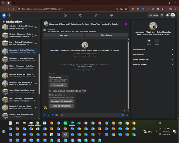
Task: Open the purple conversation info icon
Action: click(x=126, y=24)
